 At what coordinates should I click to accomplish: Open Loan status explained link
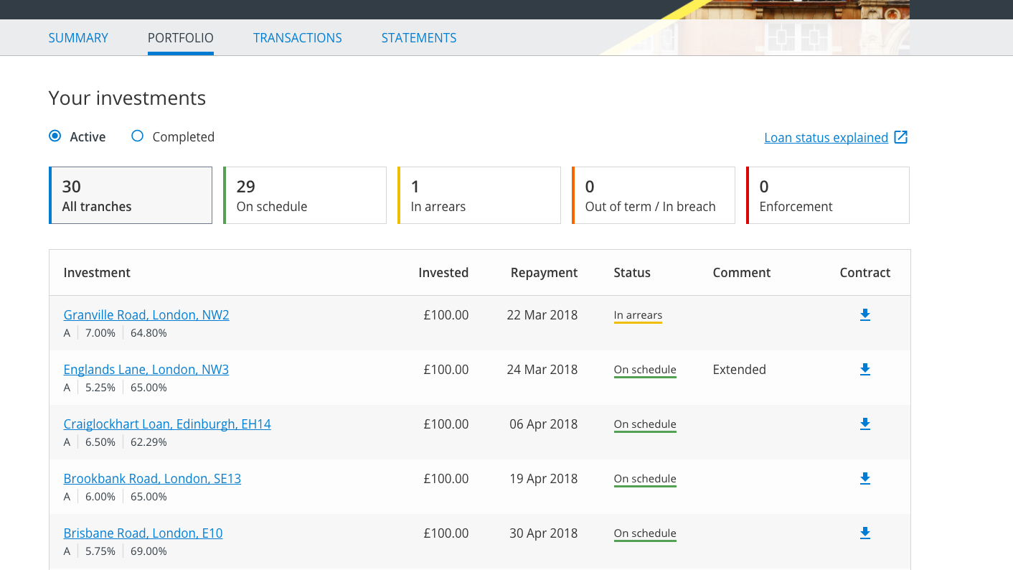point(826,137)
